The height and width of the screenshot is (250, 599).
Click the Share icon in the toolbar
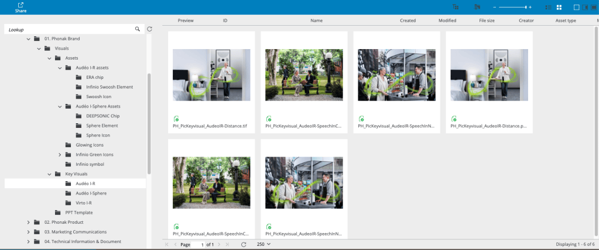pos(21,5)
